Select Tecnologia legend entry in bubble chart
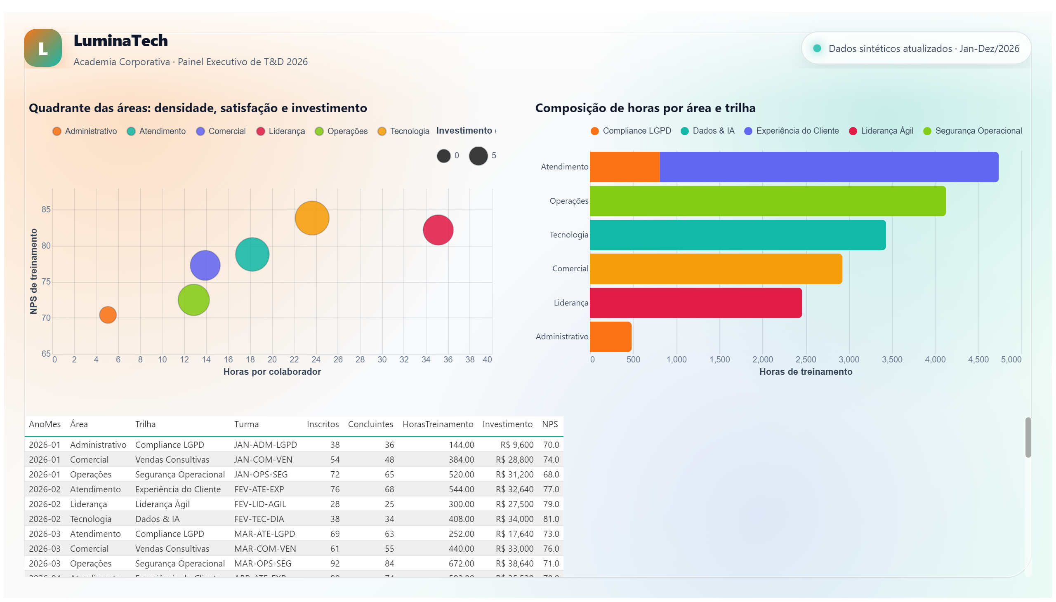Viewport: 1056px width, 602px height. pos(404,132)
